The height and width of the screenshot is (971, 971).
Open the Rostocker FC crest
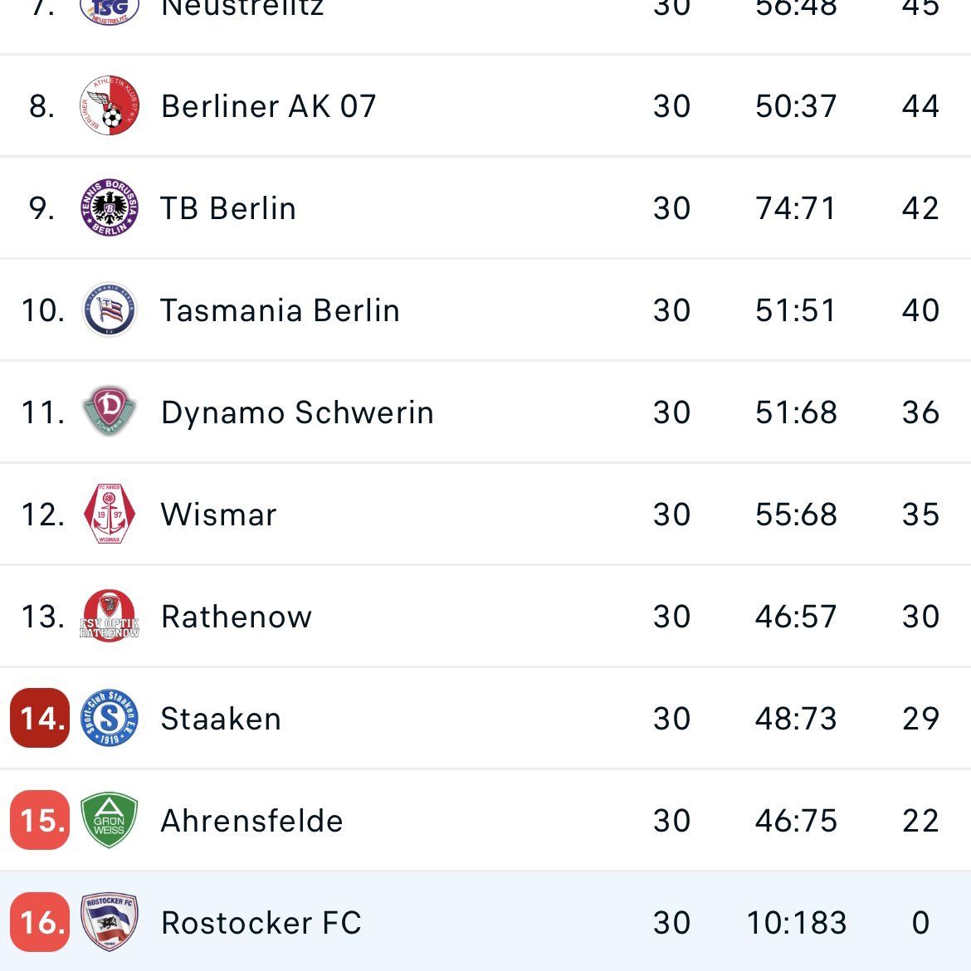[x=110, y=922]
